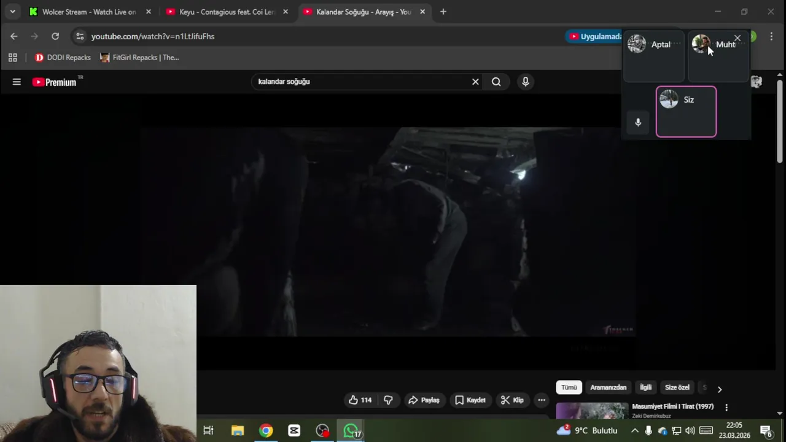The image size is (786, 442).
Task: Open Chrome three-dot menu
Action: click(771, 36)
